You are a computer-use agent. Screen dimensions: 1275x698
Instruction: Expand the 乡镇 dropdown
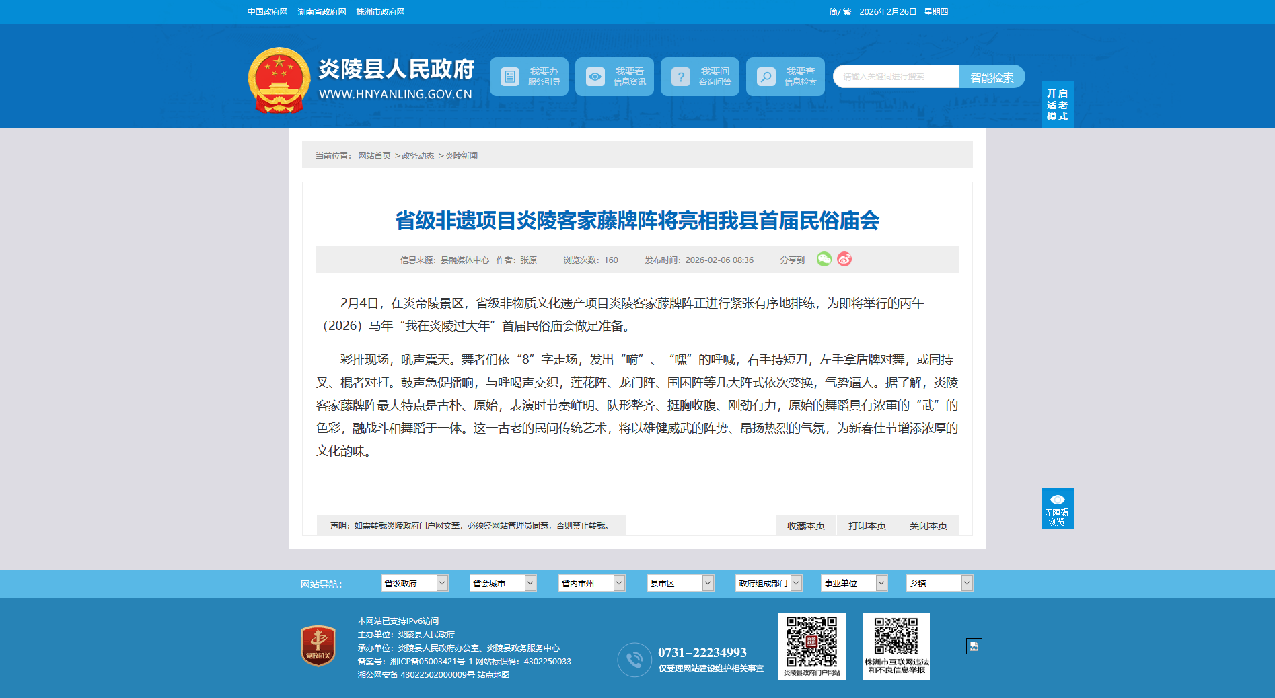click(x=939, y=583)
